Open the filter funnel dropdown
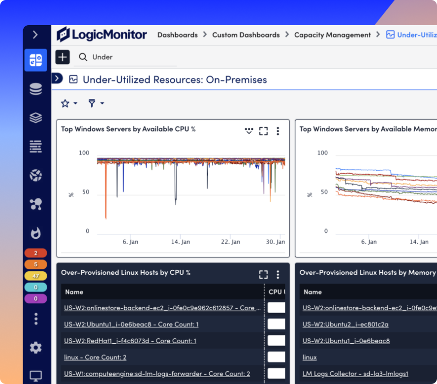Image resolution: width=437 pixels, height=384 pixels. tap(96, 103)
